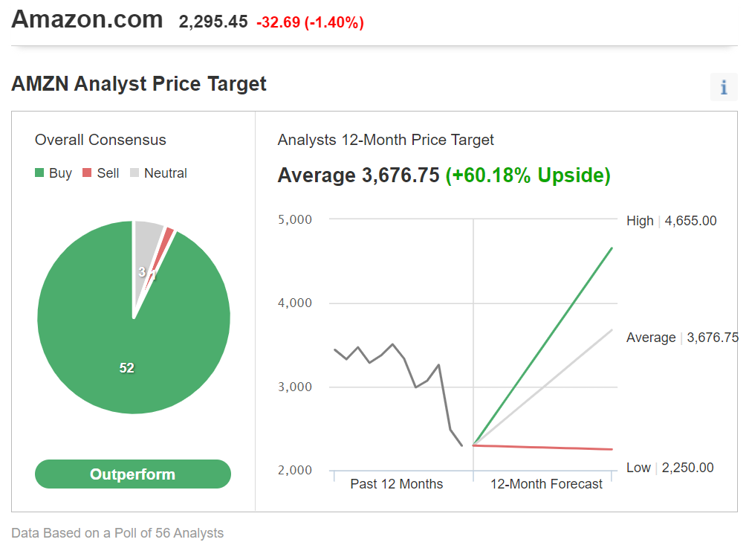Click the Average 3,676.75 side label
This screenshot has width=749, height=548.
[682, 338]
